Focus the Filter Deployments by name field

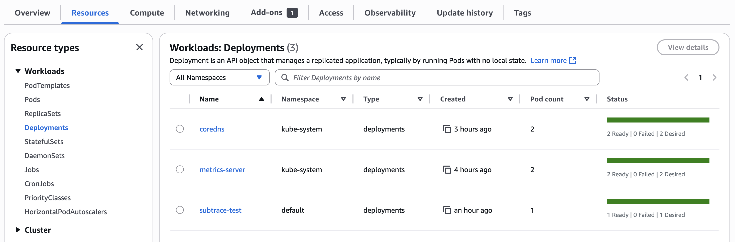tap(437, 77)
